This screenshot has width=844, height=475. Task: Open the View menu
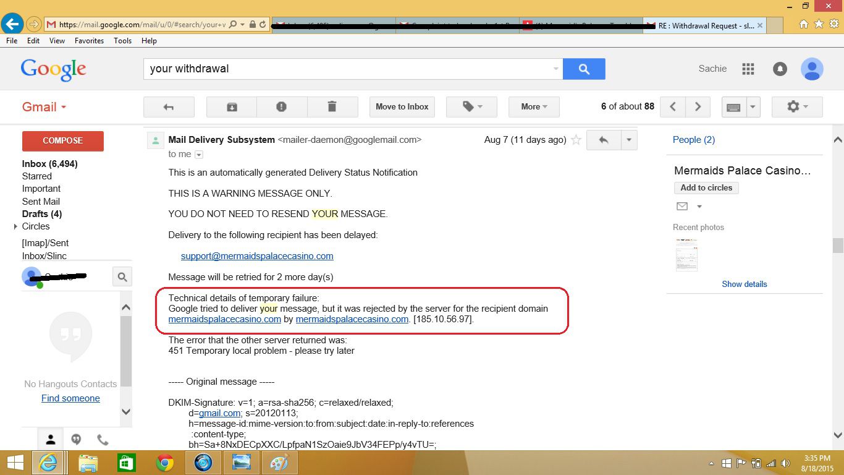57,40
